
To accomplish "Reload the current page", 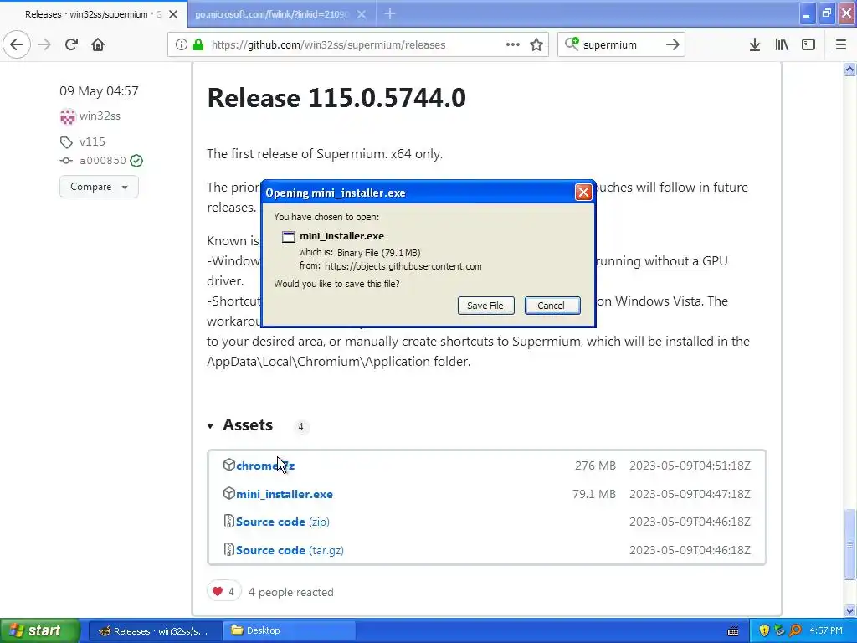I will tap(71, 45).
